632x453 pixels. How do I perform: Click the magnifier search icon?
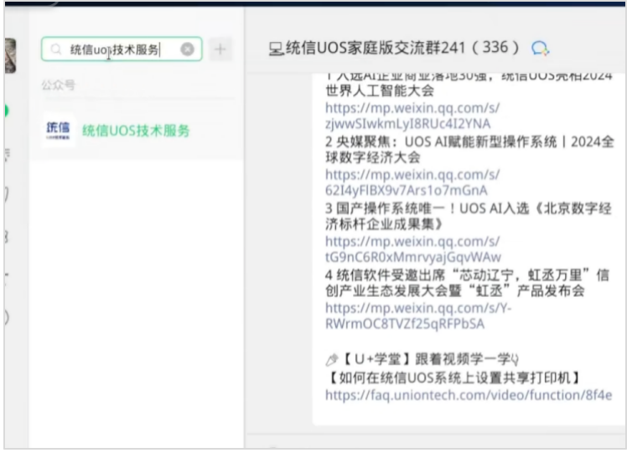pyautogui.click(x=56, y=49)
